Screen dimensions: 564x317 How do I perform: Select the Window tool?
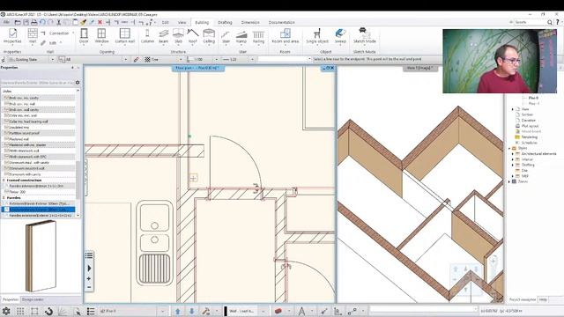click(x=101, y=36)
